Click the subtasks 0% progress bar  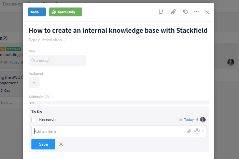coord(118,103)
